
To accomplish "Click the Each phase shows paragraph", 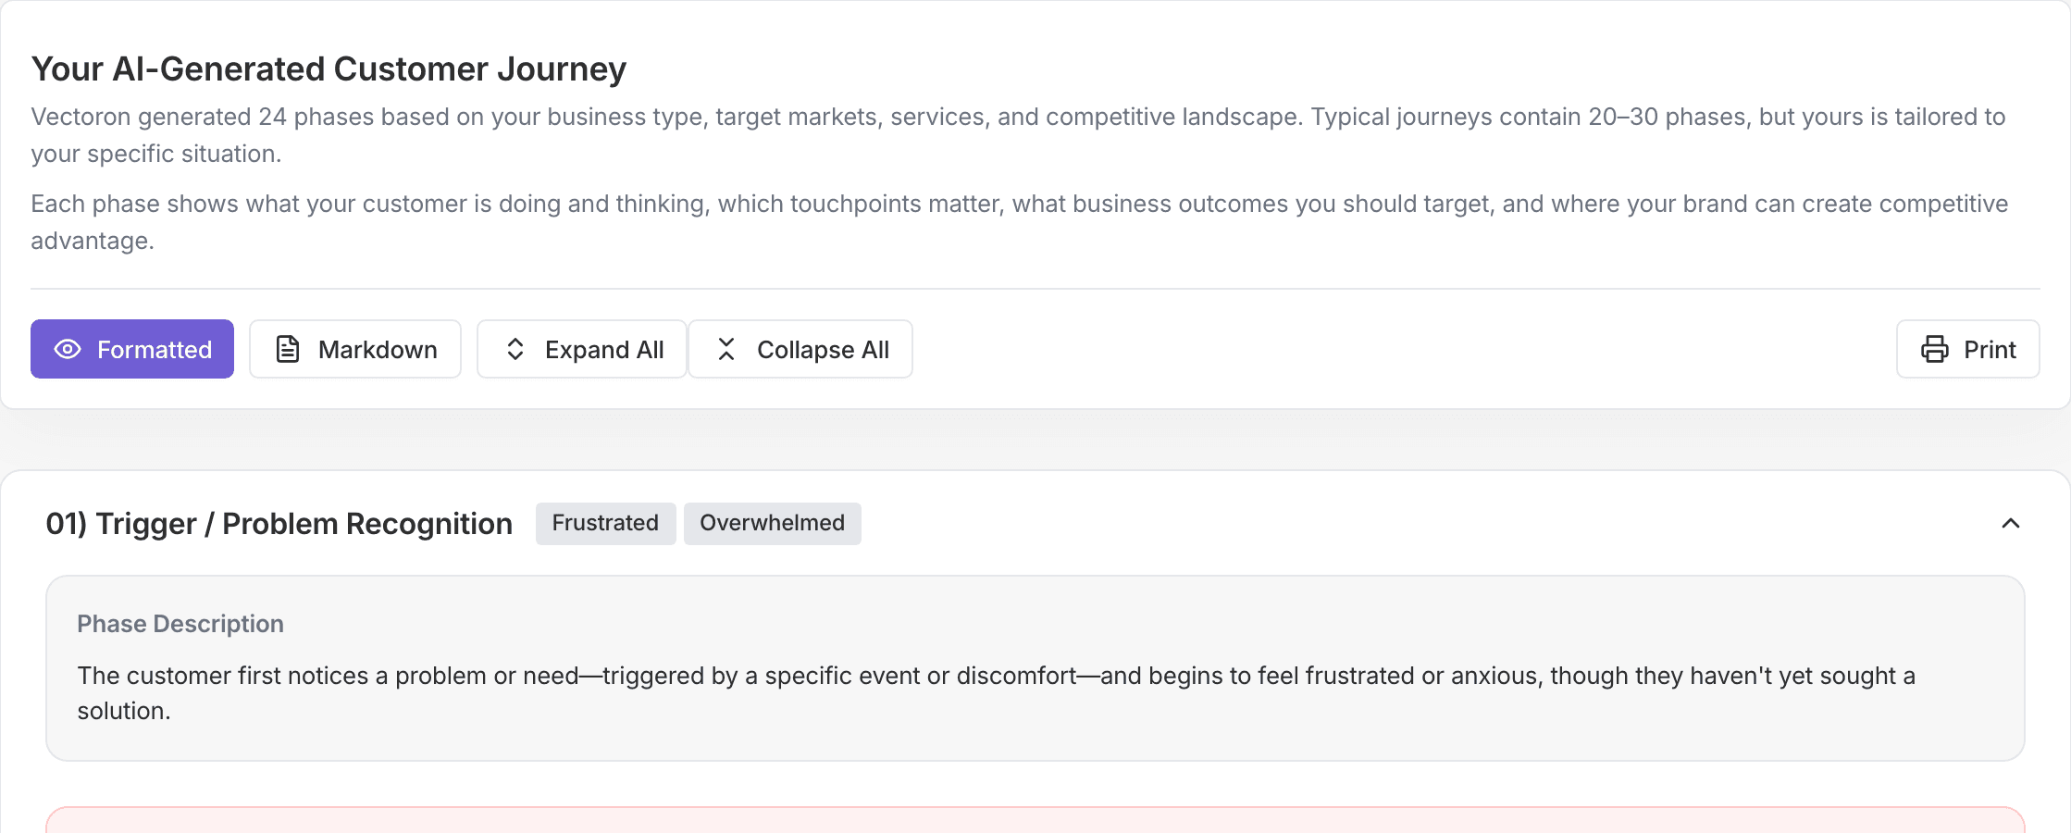I will pyautogui.click(x=1019, y=222).
